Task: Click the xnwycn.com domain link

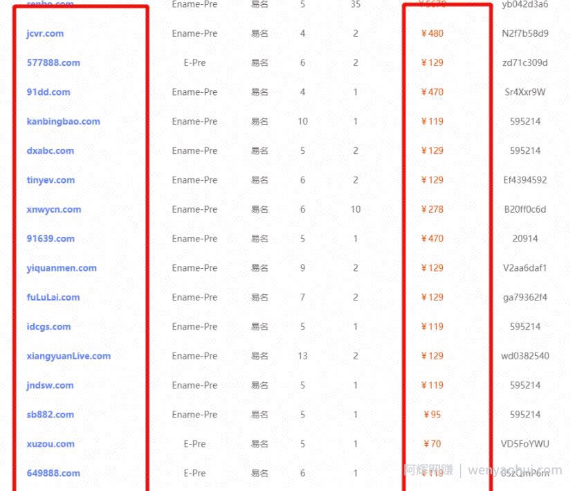Action: coord(54,210)
